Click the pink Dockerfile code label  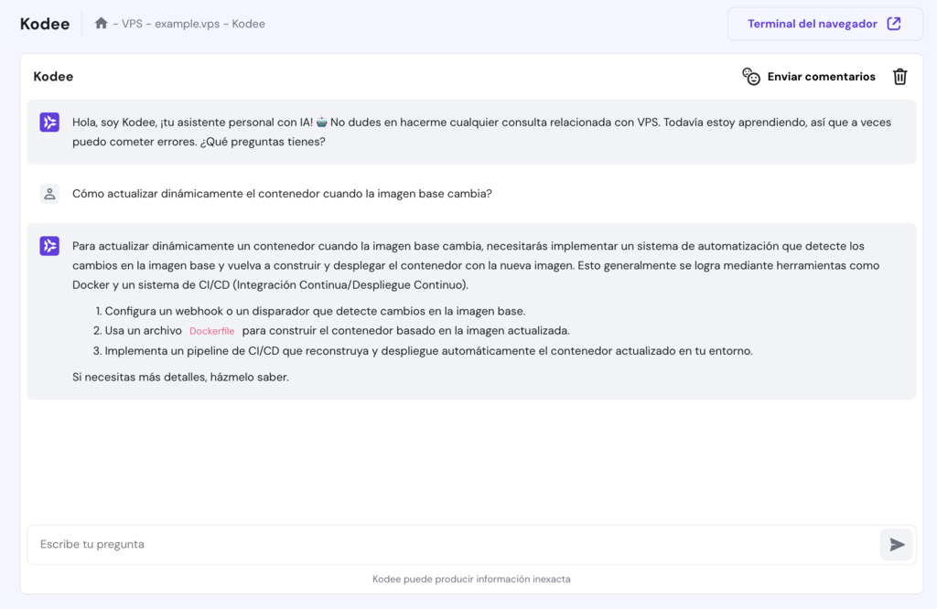point(211,331)
